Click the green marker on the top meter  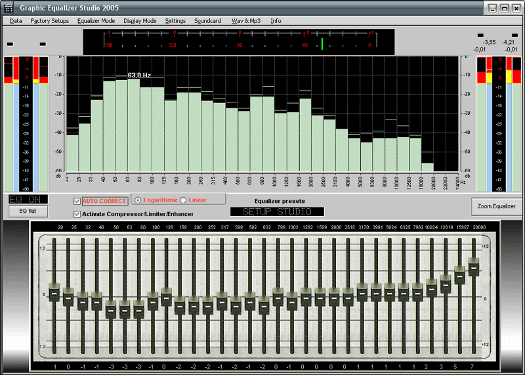[322, 44]
